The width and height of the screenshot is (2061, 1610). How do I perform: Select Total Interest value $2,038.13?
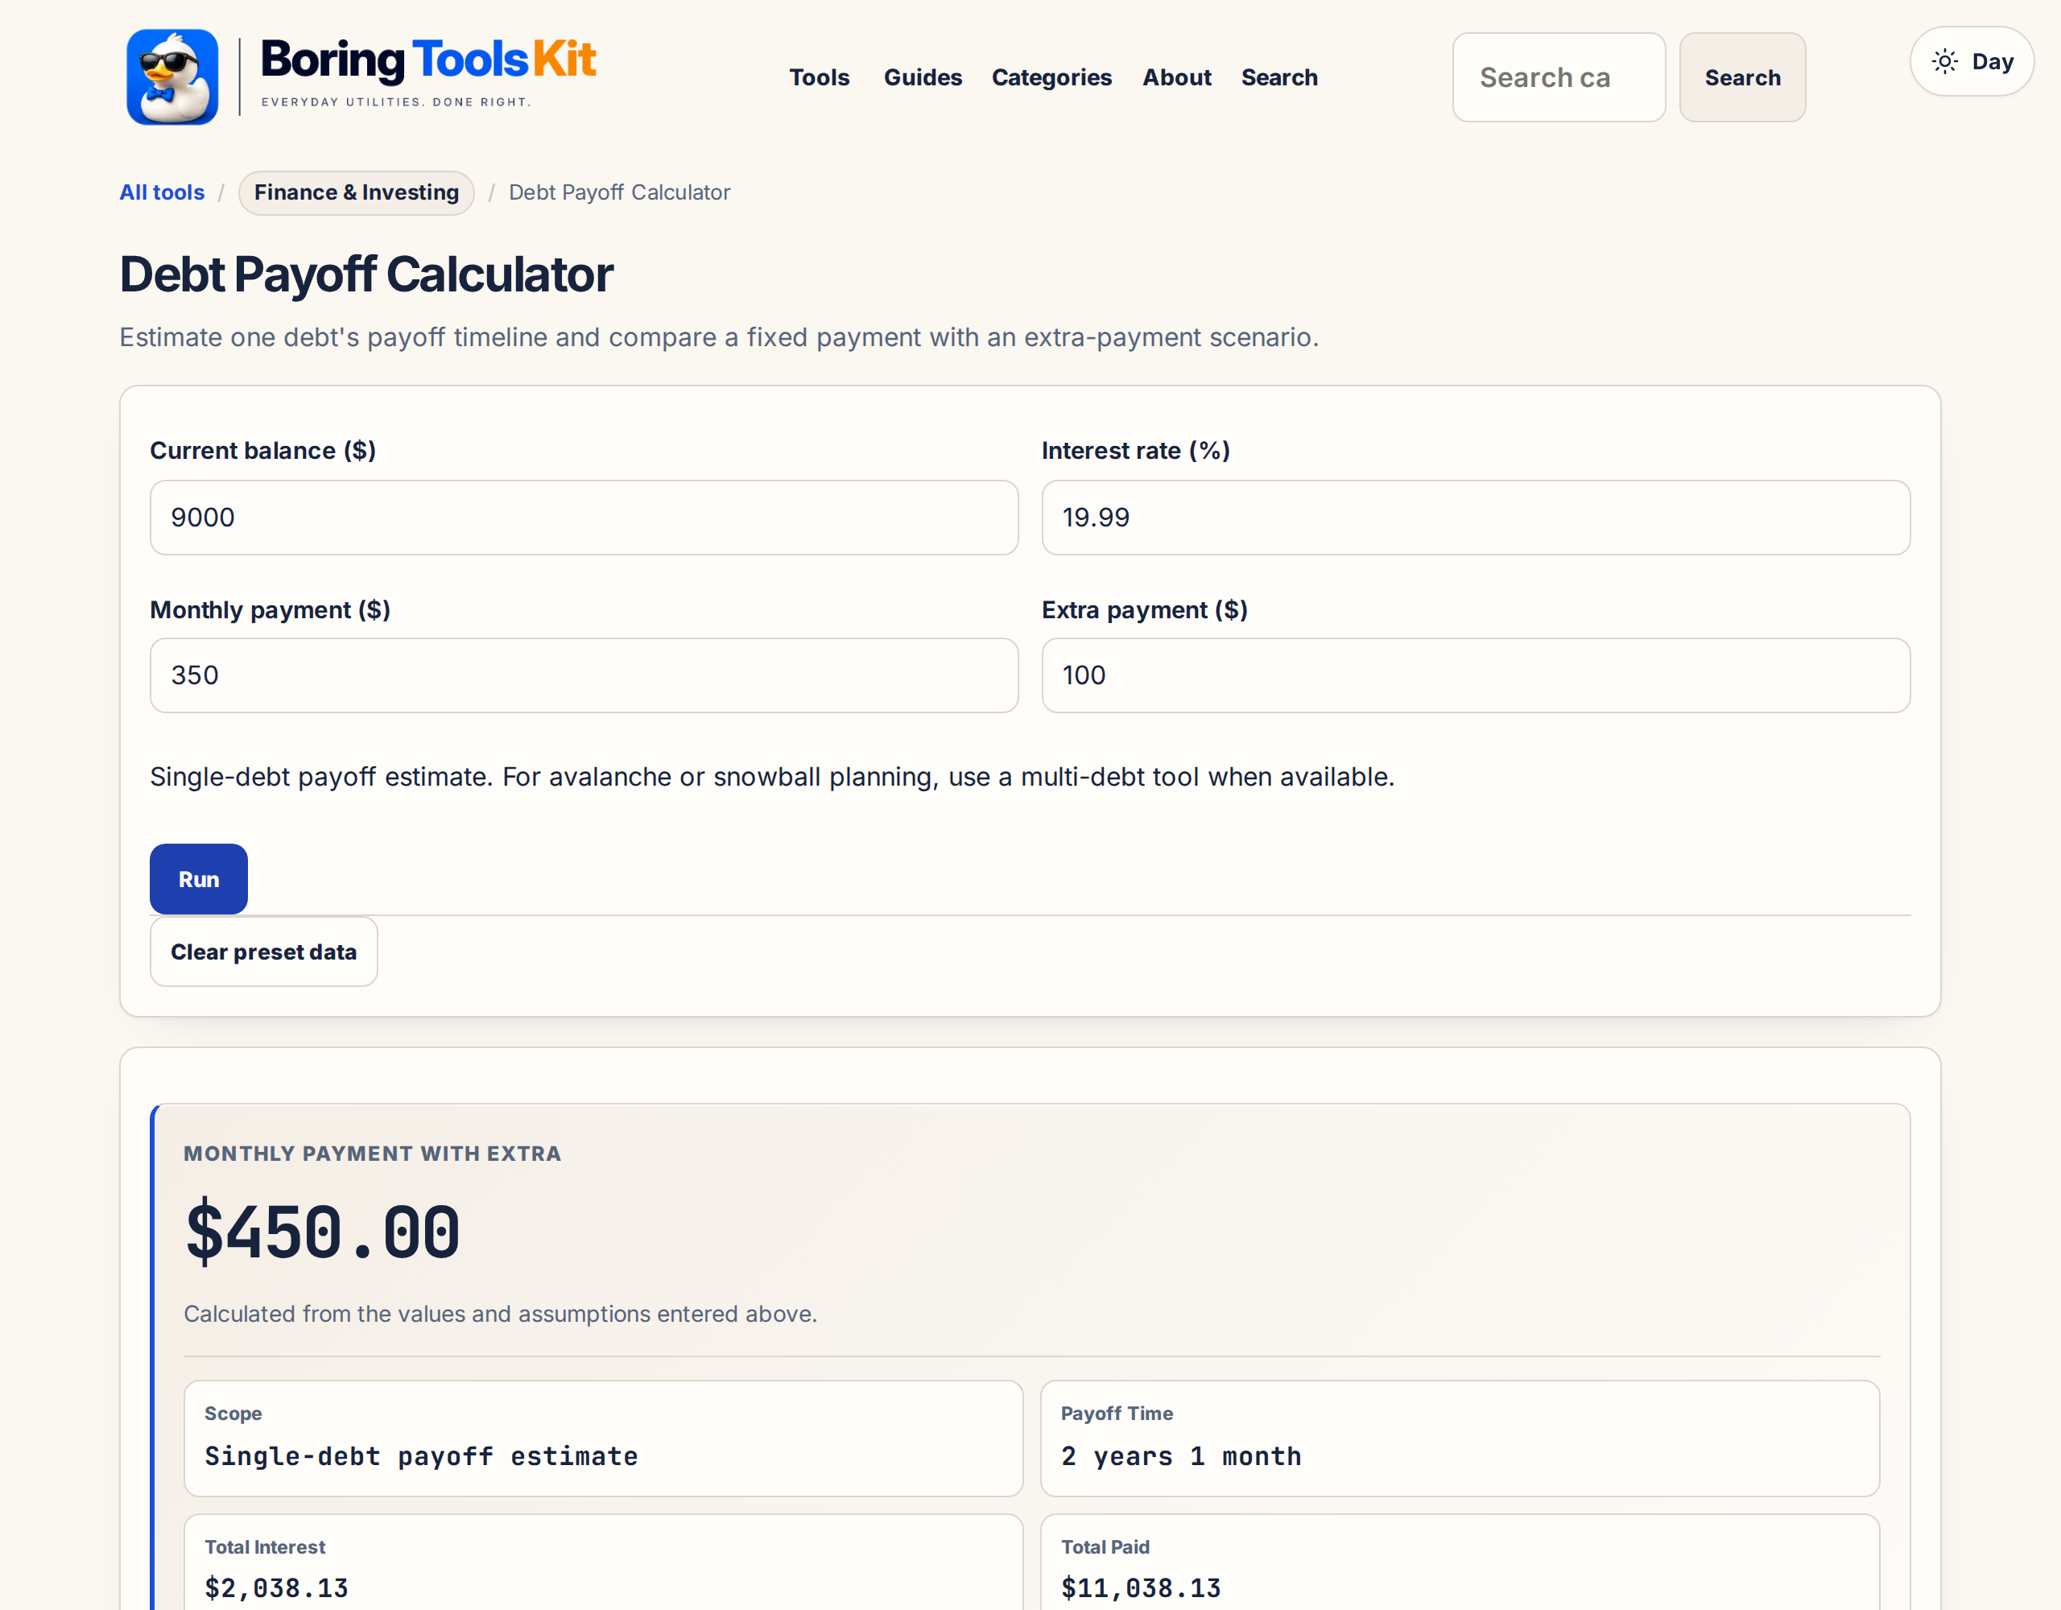276,1588
